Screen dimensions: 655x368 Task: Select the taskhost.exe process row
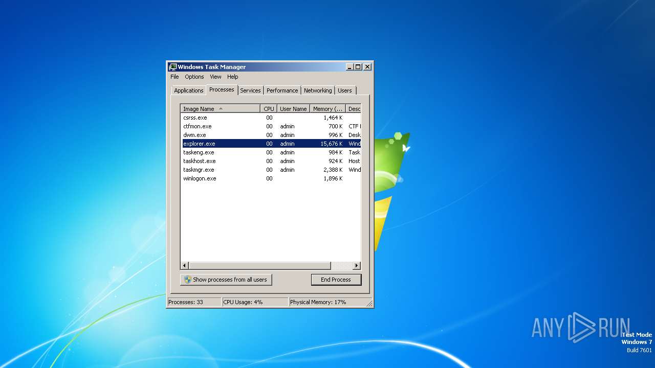tap(271, 161)
